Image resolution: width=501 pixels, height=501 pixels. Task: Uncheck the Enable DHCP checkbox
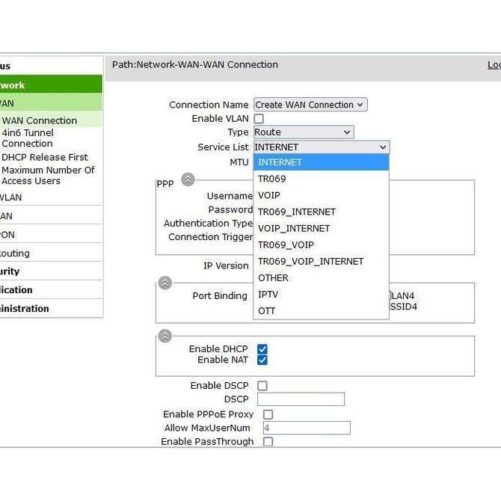[262, 349]
